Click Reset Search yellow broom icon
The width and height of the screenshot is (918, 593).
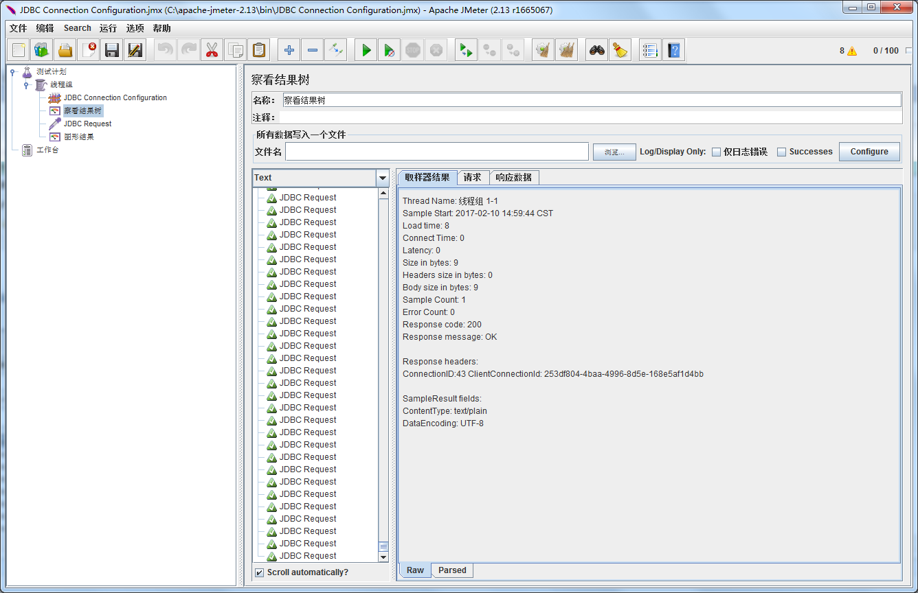point(620,50)
